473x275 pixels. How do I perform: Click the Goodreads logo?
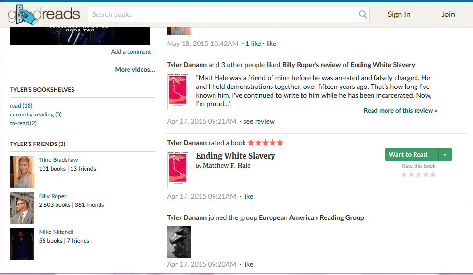click(x=44, y=14)
